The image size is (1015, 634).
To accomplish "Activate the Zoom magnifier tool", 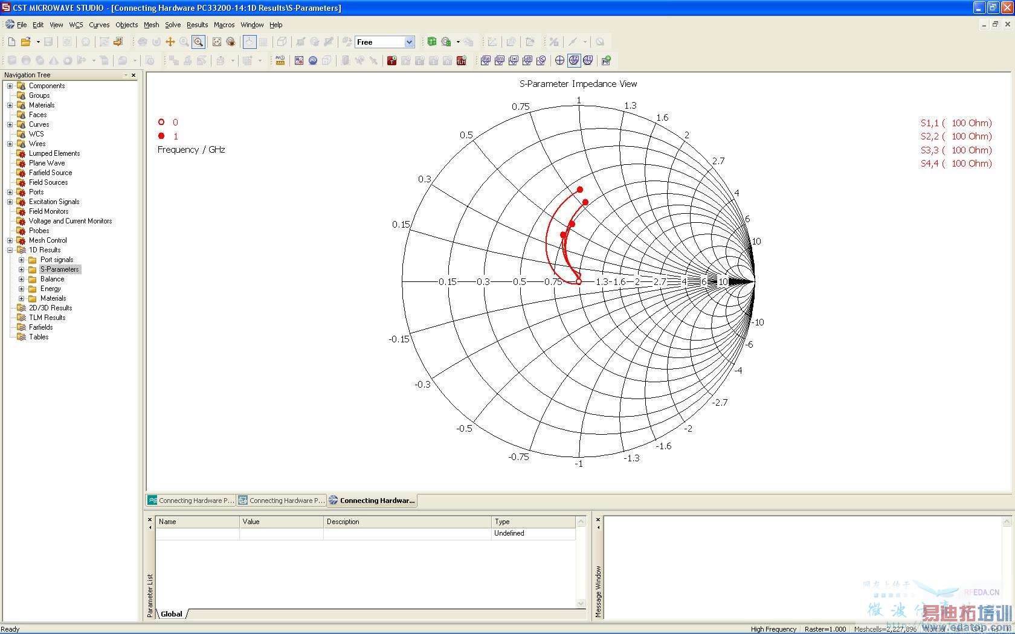I will [x=198, y=42].
